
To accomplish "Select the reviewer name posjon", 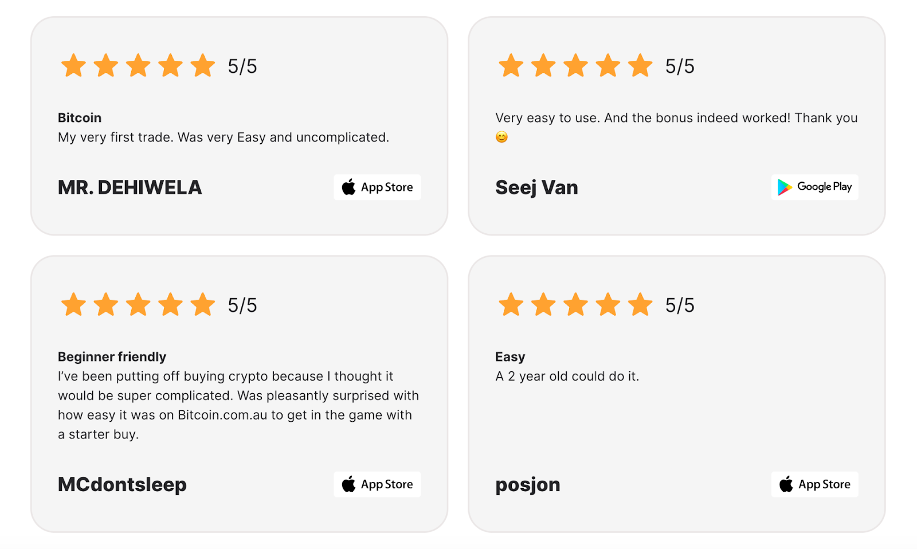I will click(x=527, y=484).
